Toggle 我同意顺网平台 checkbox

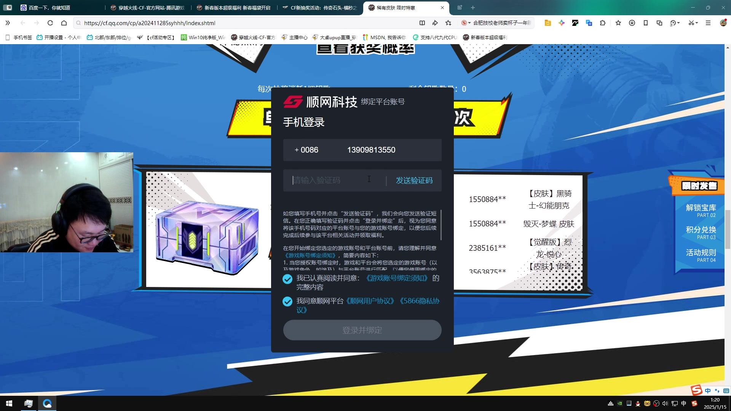pos(287,302)
